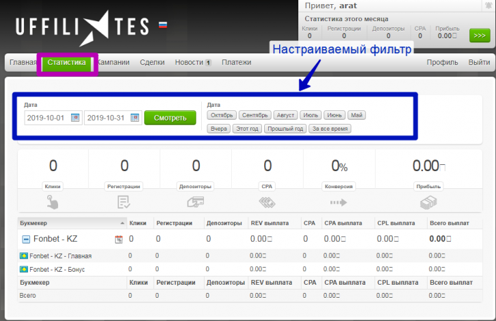Click the Russian flag language icon
This screenshot has width=496, height=321.
pos(163,25)
